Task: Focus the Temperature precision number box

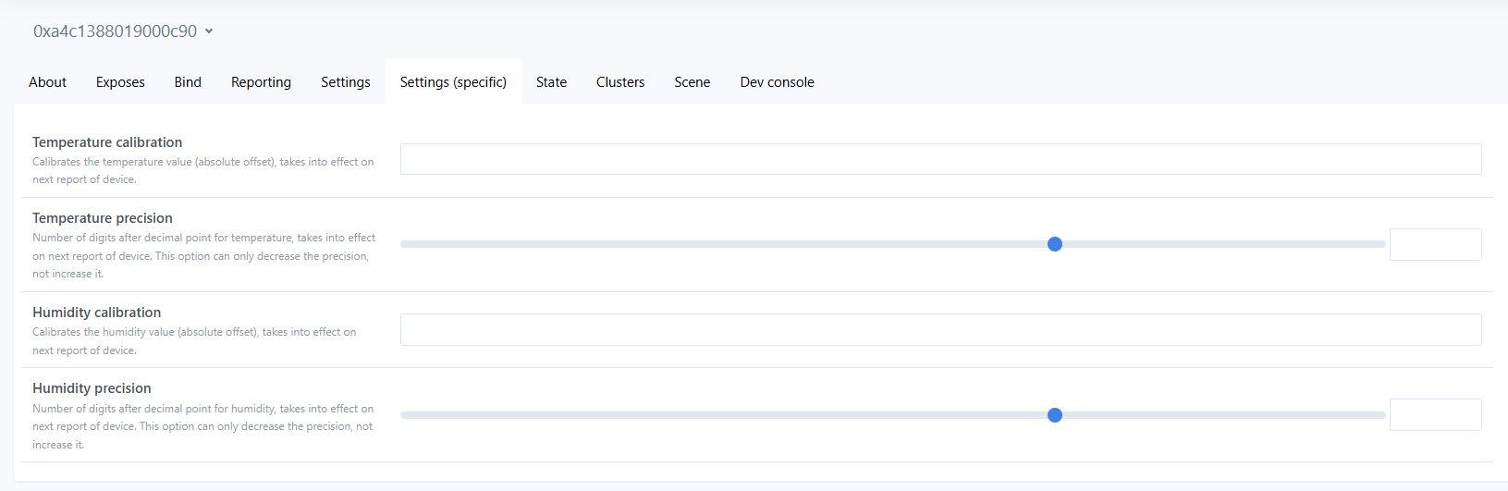Action: click(x=1435, y=244)
